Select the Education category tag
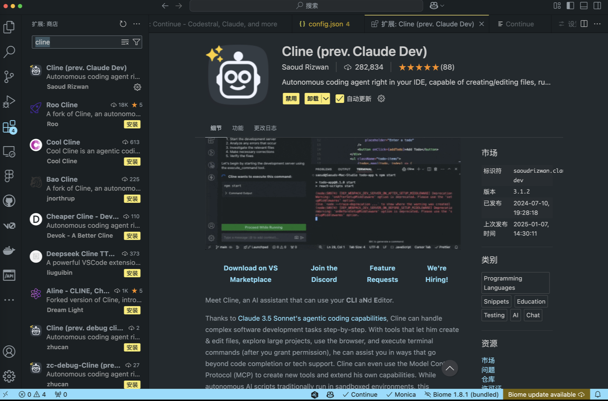This screenshot has height=401, width=608. (531, 301)
